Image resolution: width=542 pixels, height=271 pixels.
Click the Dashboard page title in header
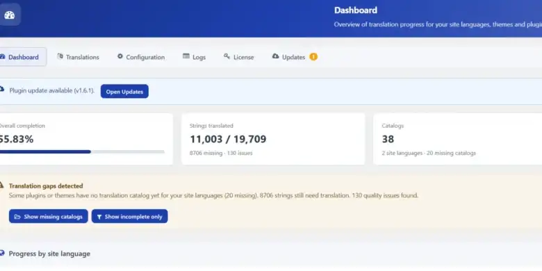click(356, 10)
